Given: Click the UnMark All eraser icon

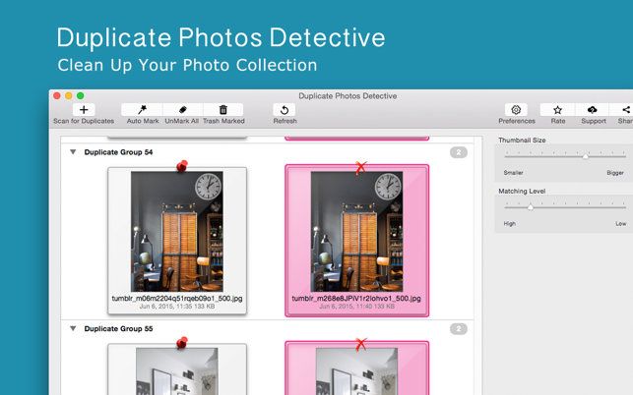Looking at the screenshot, I should 182,110.
